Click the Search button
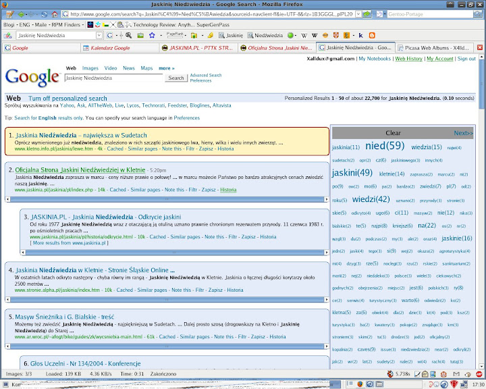Image resolution: width=486 pixels, height=389 pixels. click(176, 78)
